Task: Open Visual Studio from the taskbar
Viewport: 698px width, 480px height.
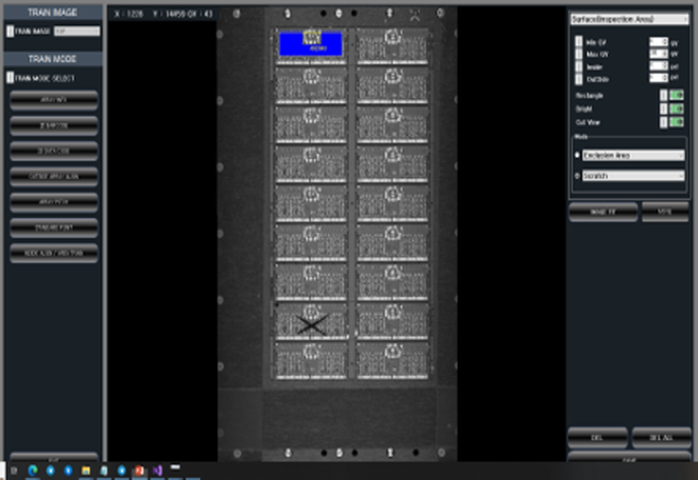Action: click(x=156, y=471)
